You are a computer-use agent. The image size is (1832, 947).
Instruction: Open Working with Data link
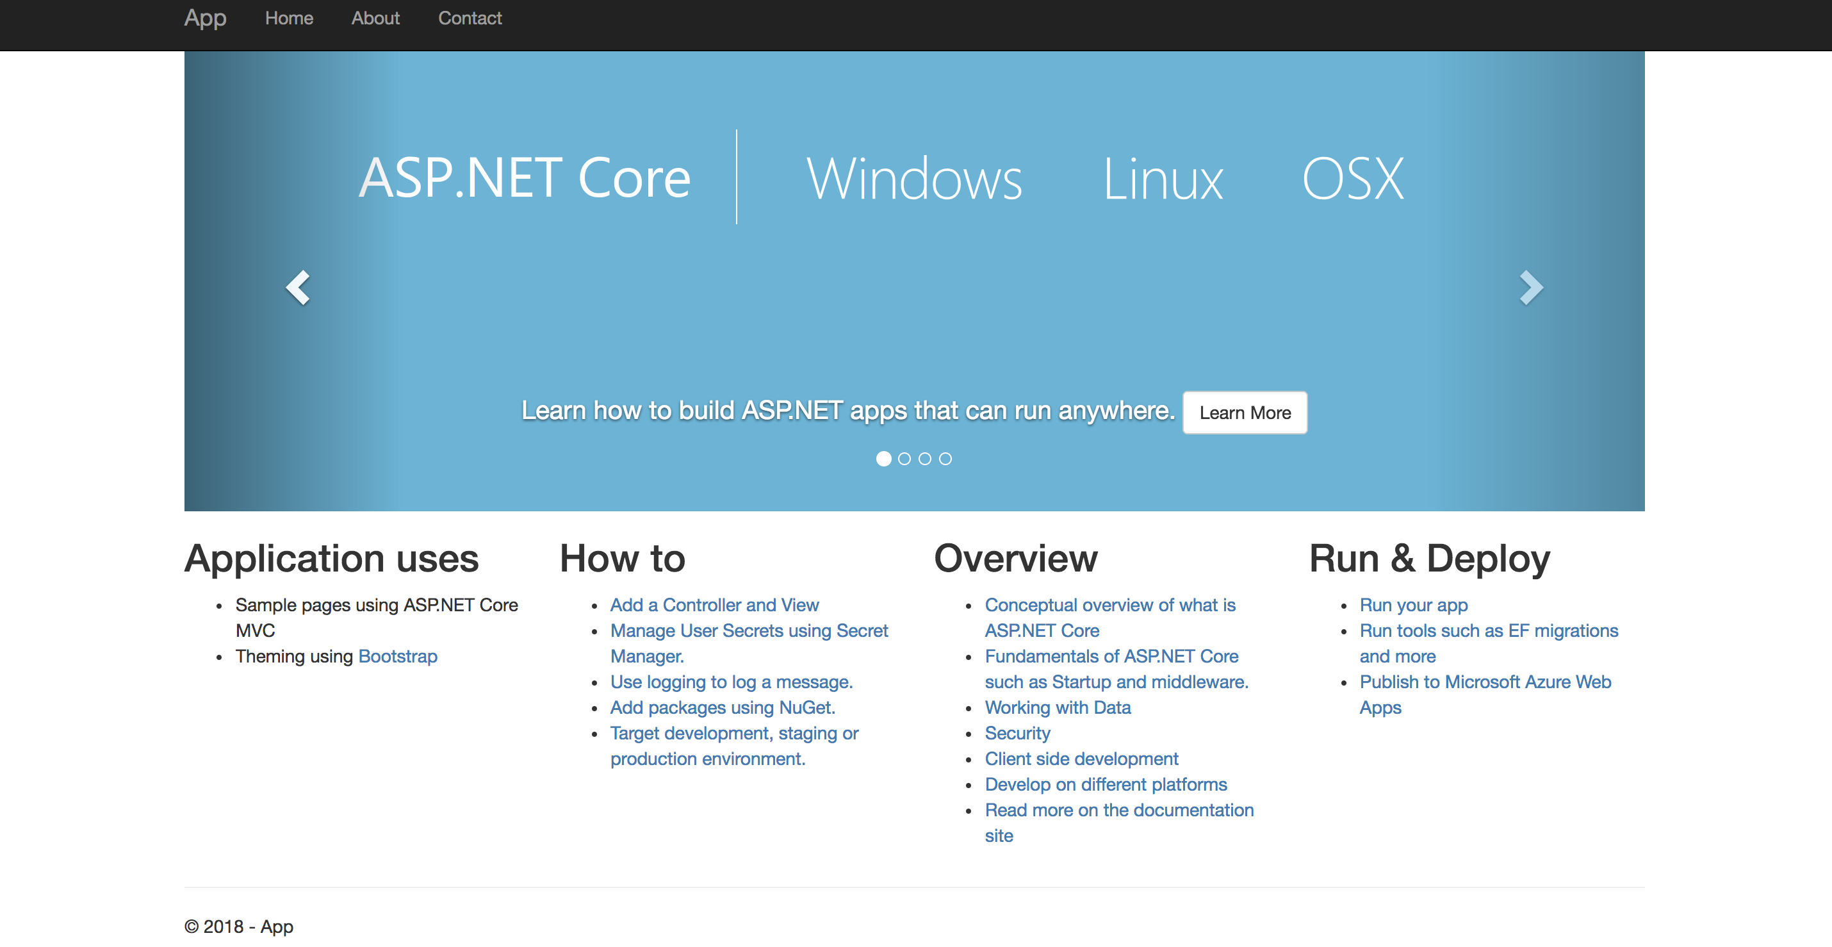(x=1058, y=707)
